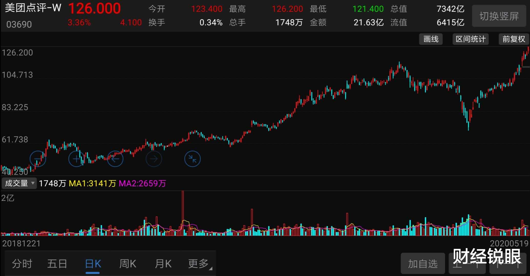The width and height of the screenshot is (530, 276).
Task: Pan the K-line chart left using arrow icon
Action: (115, 158)
